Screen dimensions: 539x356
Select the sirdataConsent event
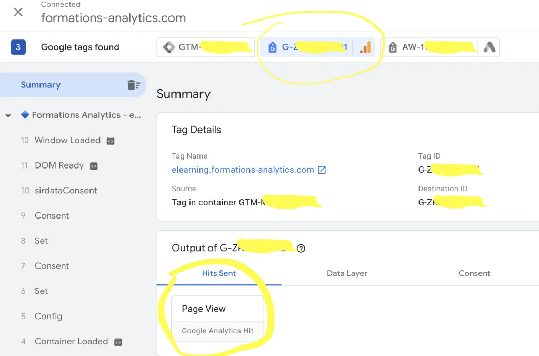click(66, 191)
